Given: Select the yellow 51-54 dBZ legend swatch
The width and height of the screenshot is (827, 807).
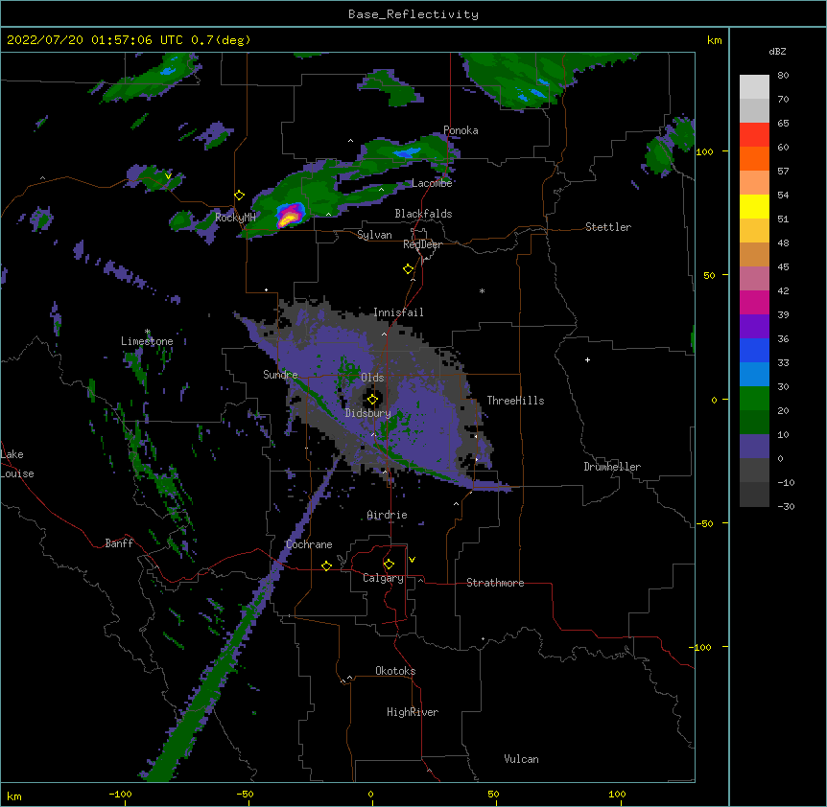Looking at the screenshot, I should click(x=754, y=207).
